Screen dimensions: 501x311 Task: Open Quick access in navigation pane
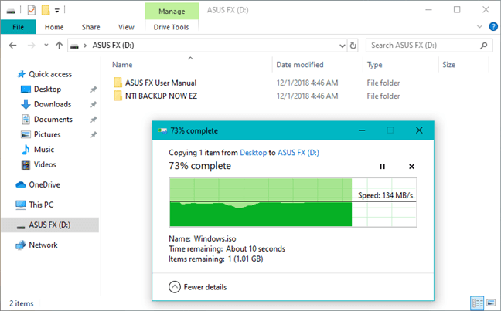(50, 74)
